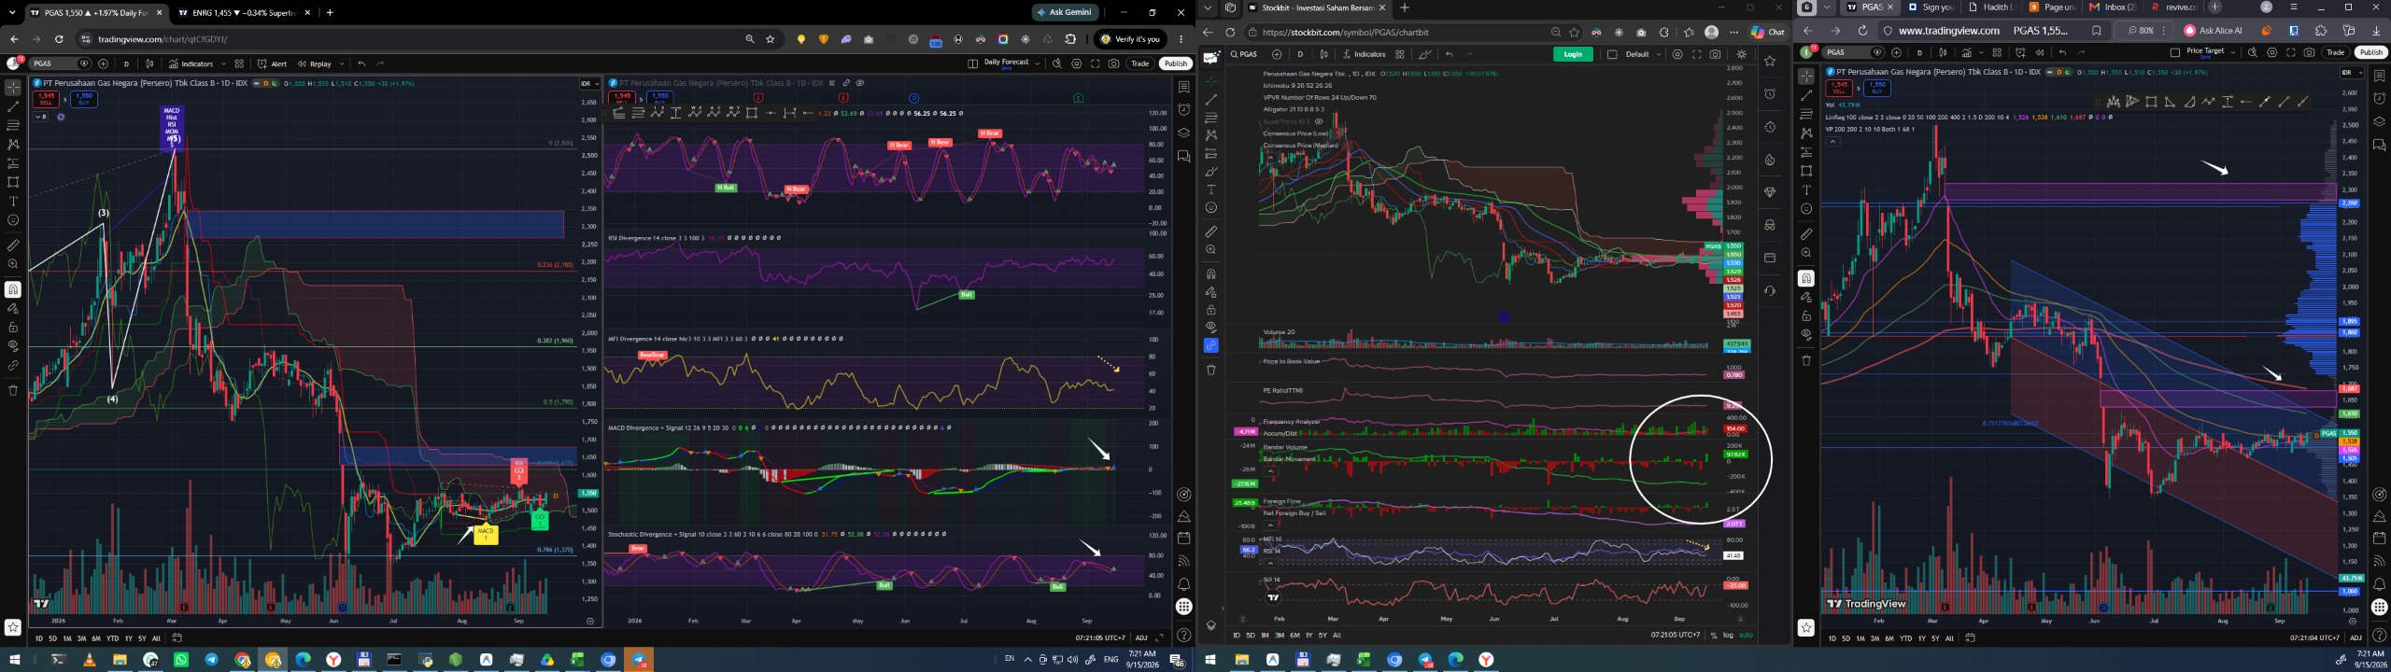The height and width of the screenshot is (672, 2391).
Task: Open the Price Target layout dropdown in right TradingView
Action: pos(2233,52)
